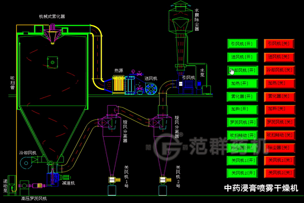The image size is (304, 203).
Task: Turn on the supply fan with 送风机[开]
Action: pyautogui.click(x=242, y=57)
